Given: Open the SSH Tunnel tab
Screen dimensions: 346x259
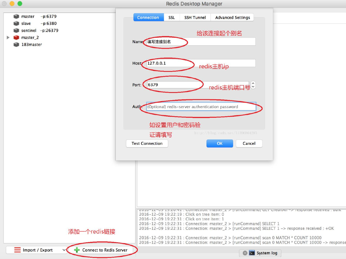Looking at the screenshot, I should [x=195, y=17].
